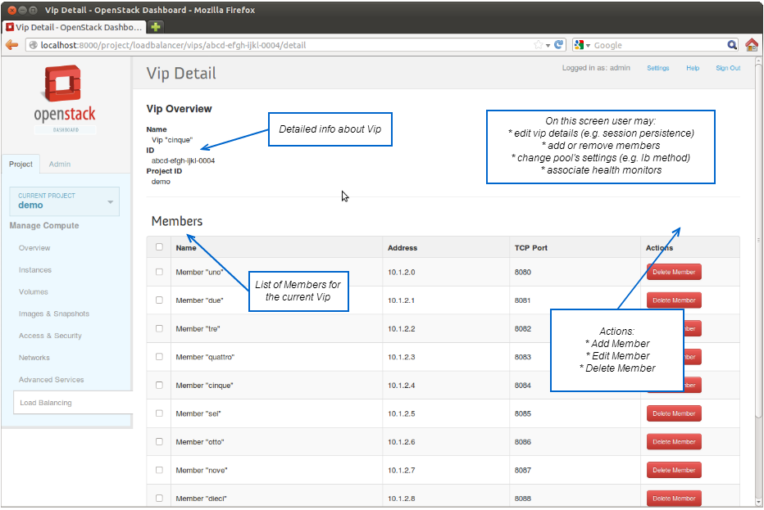The height and width of the screenshot is (510, 764).
Task: Click the browser back arrow button
Action: click(x=11, y=45)
